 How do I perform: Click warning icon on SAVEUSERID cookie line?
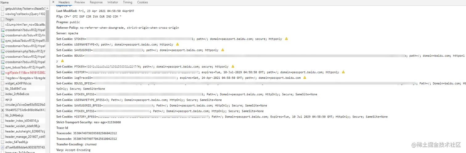tap(223, 50)
